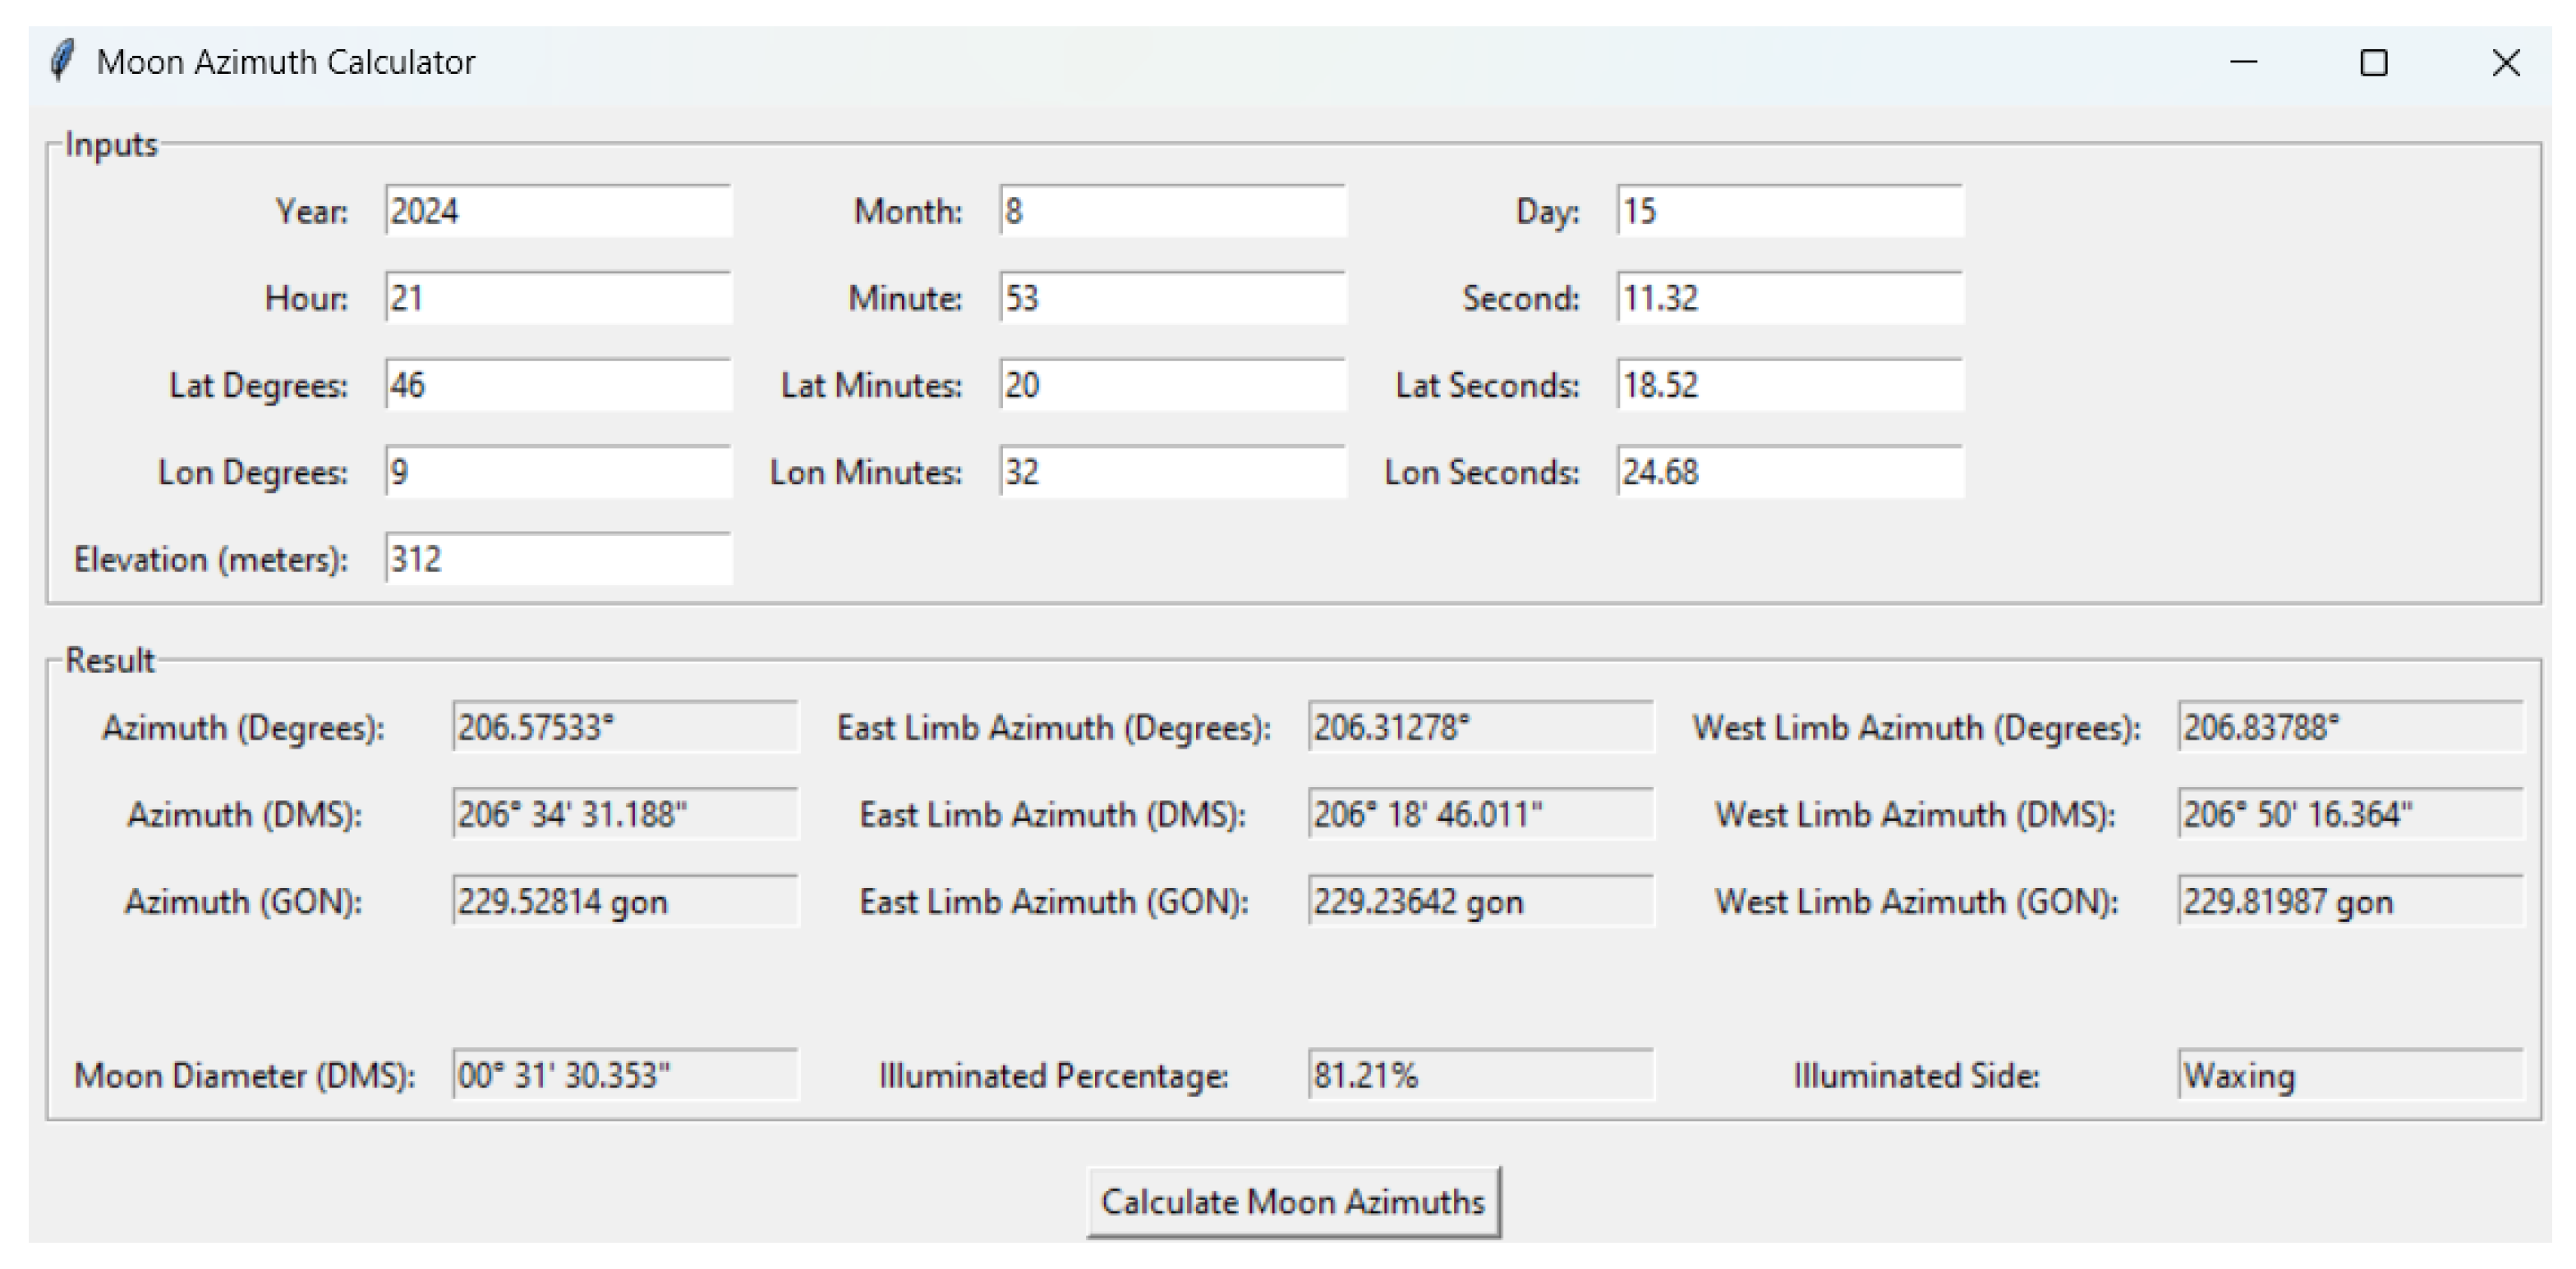The height and width of the screenshot is (1269, 2576).
Task: Click the 'East Limb Azimuth (DMS):' label
Action: click(1053, 814)
